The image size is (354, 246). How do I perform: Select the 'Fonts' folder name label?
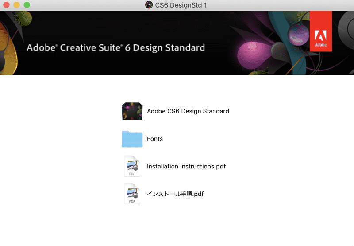point(155,139)
